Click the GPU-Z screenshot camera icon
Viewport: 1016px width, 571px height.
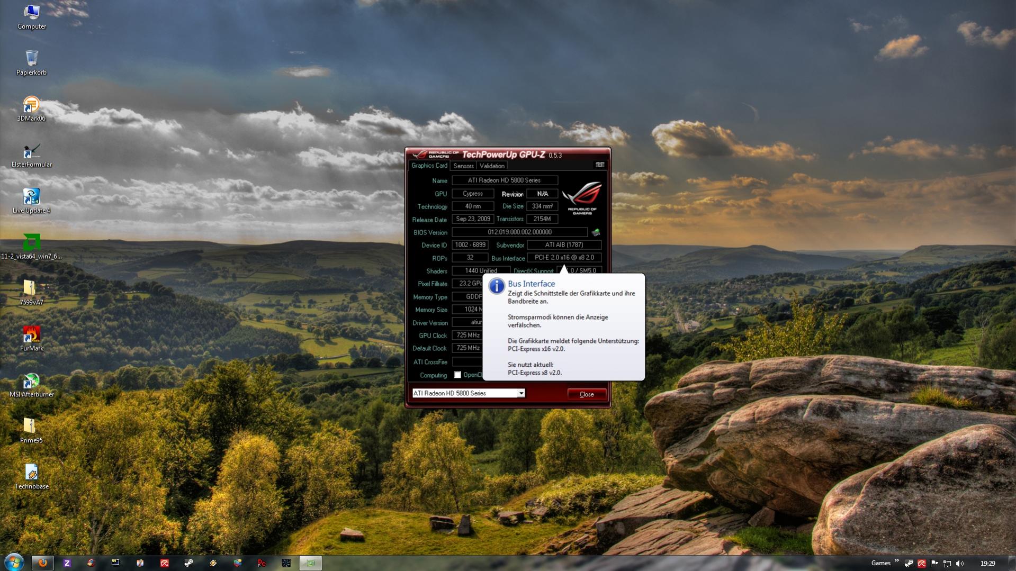tap(600, 165)
